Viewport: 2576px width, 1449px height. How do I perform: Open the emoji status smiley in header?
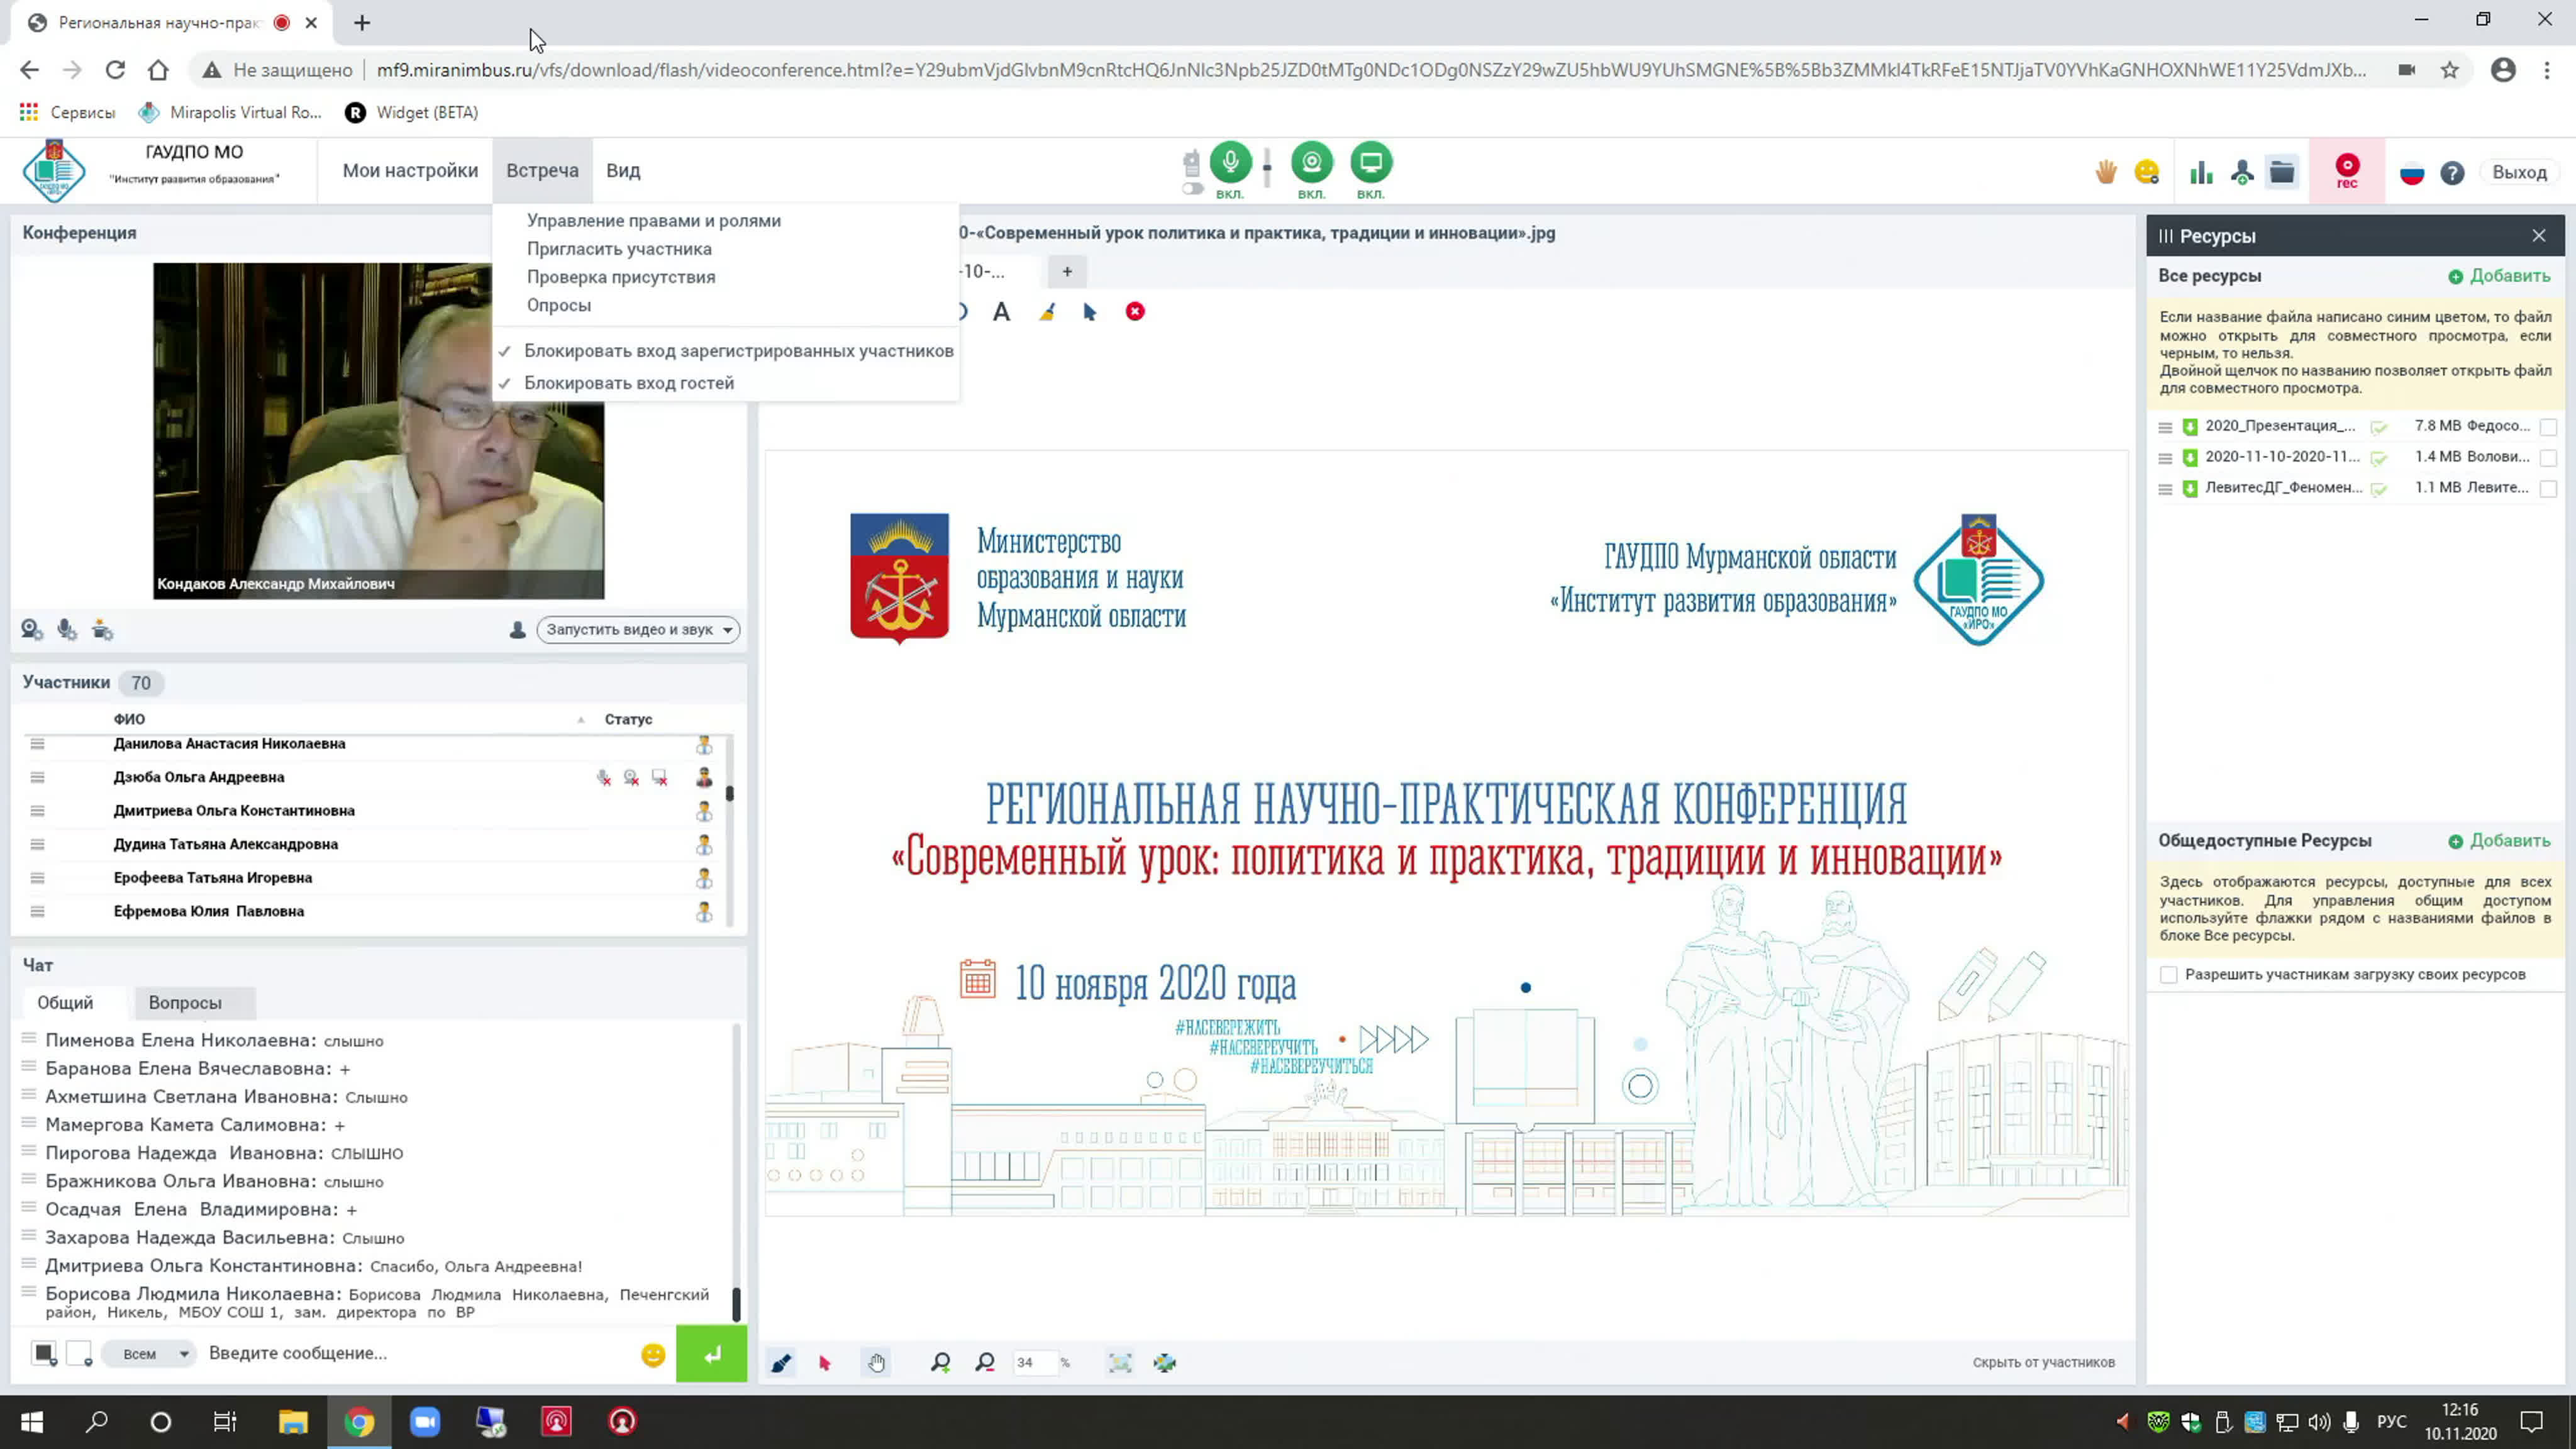[x=2146, y=173]
